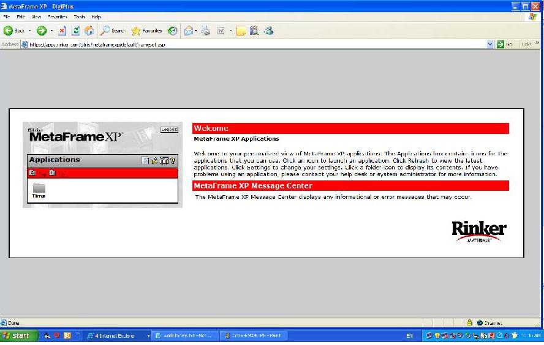
Task: Click the Search toolbar button
Action: point(113,30)
